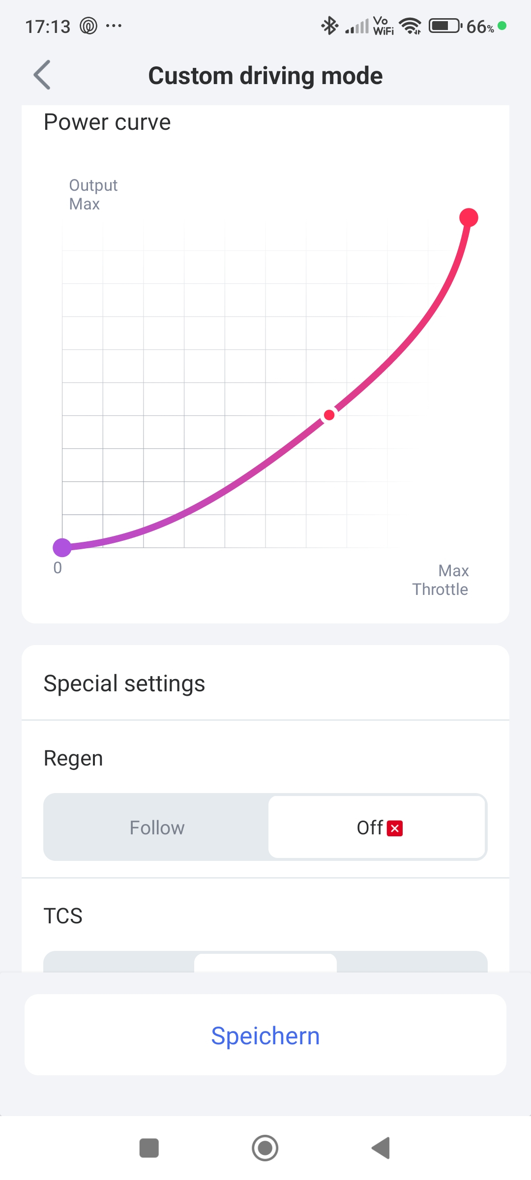
Task: Tap the Speichern save button
Action: coord(265,1035)
